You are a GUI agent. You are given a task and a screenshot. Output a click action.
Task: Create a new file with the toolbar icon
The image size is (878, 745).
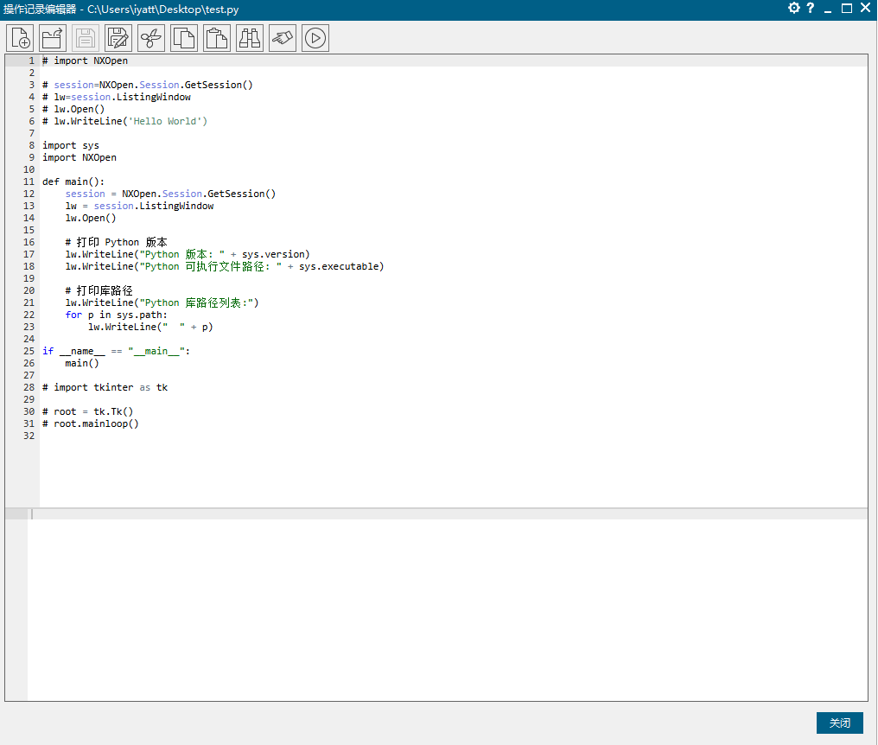pos(20,38)
